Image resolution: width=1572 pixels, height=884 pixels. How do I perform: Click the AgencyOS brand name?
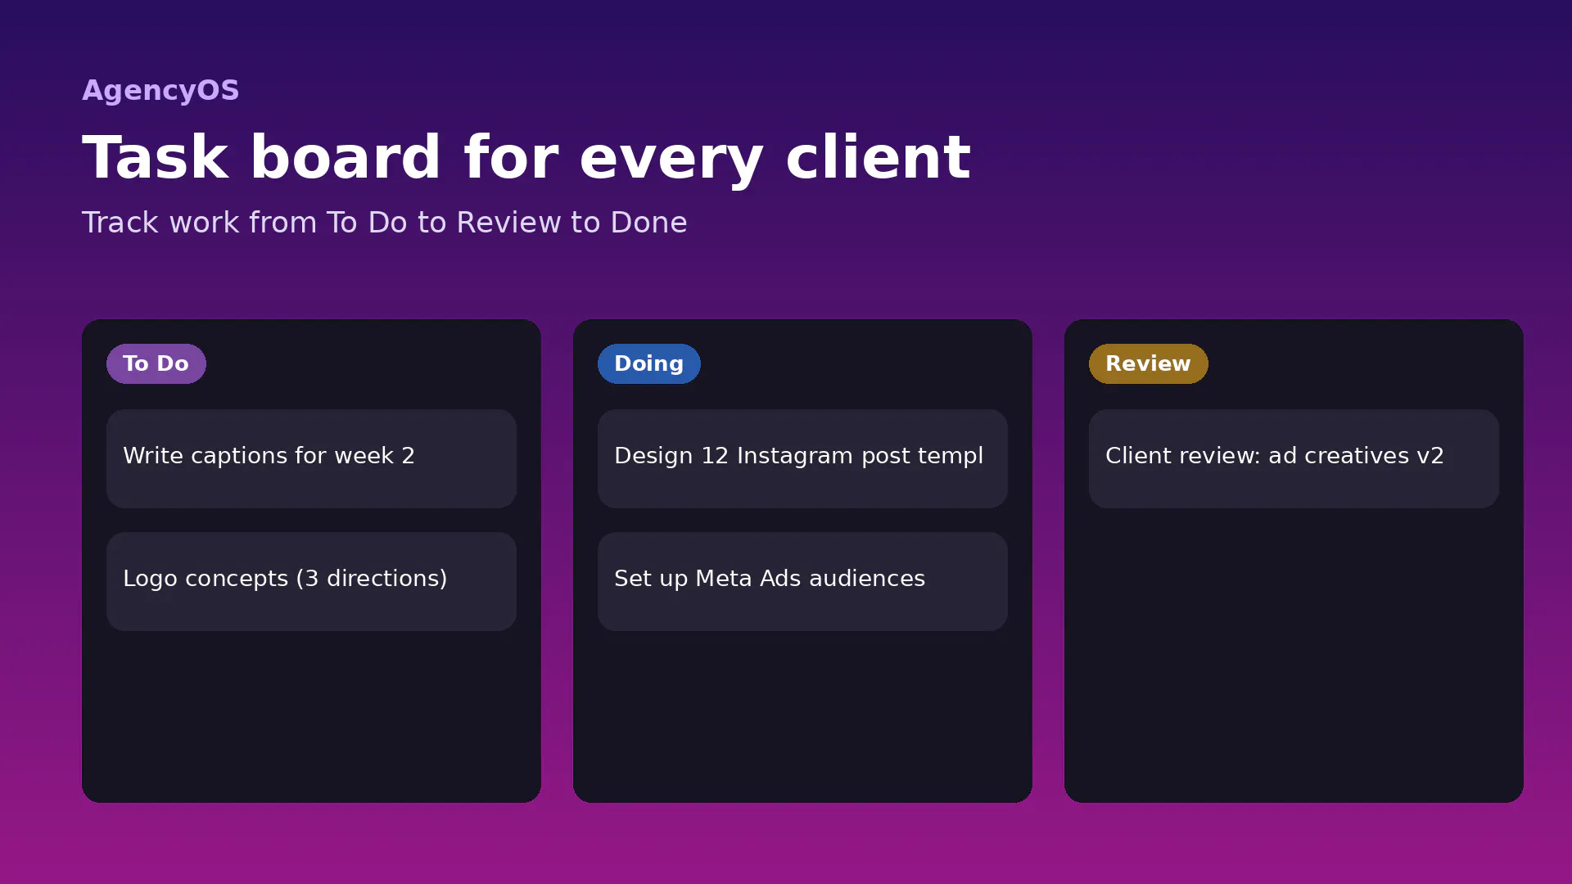coord(160,90)
